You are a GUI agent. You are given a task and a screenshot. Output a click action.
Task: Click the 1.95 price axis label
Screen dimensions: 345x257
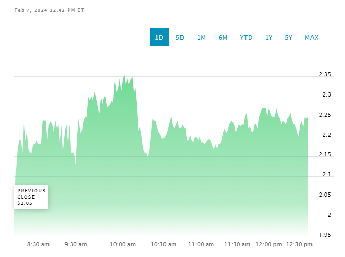pyautogui.click(x=325, y=235)
